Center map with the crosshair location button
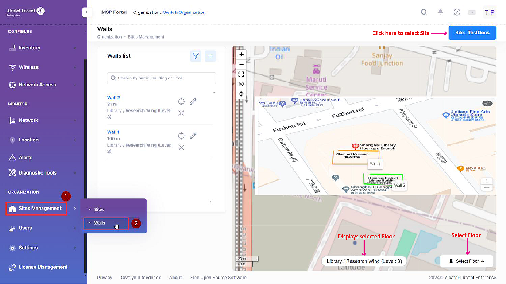The height and width of the screenshot is (284, 506). coord(241,94)
